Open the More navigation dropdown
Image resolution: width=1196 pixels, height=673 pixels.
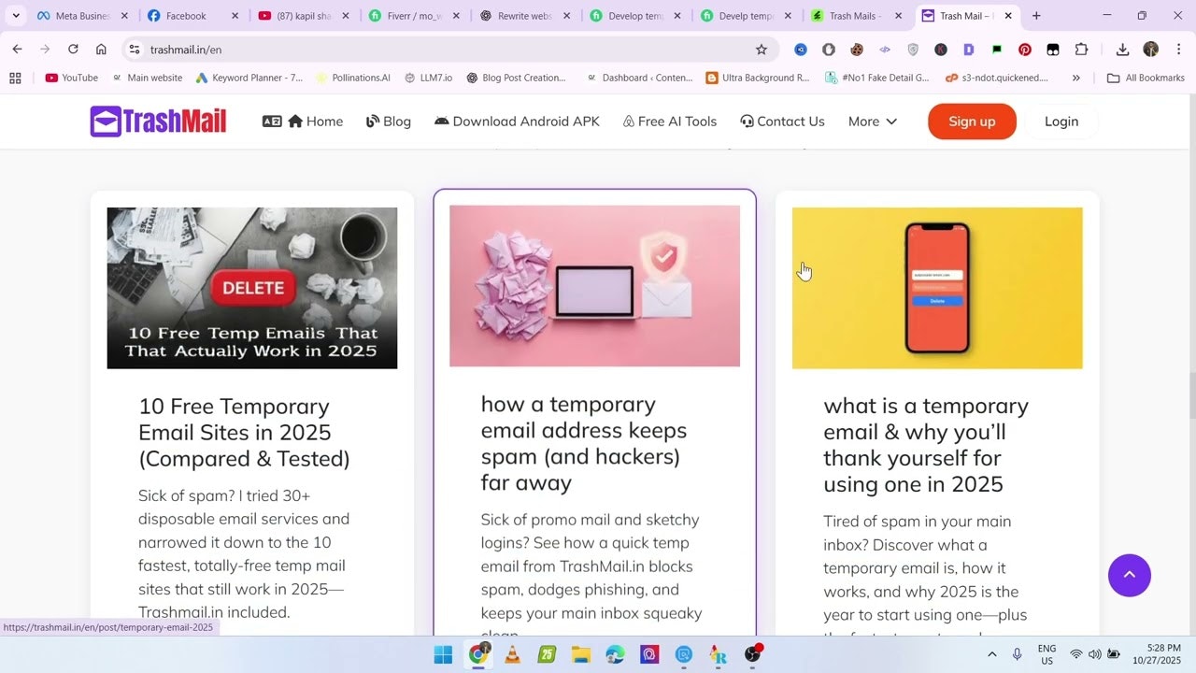pyautogui.click(x=871, y=121)
